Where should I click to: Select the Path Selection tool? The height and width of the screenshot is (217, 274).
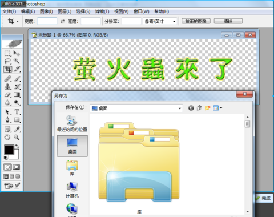7,112
